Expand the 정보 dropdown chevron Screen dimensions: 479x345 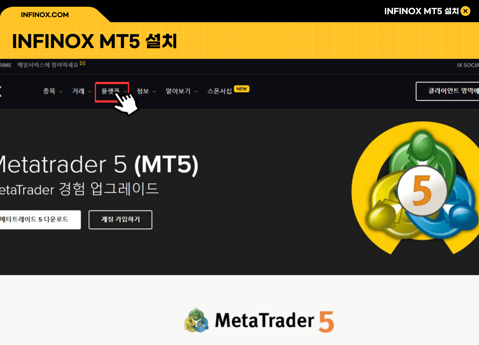click(x=154, y=92)
